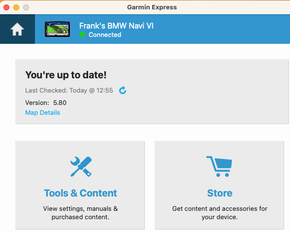Select the Frank's BMW Navi VI device name
The image size is (290, 232).
click(x=116, y=26)
